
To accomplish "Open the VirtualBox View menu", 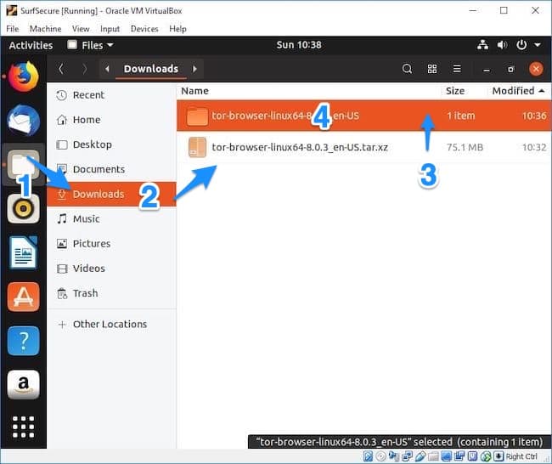I will tap(81, 29).
